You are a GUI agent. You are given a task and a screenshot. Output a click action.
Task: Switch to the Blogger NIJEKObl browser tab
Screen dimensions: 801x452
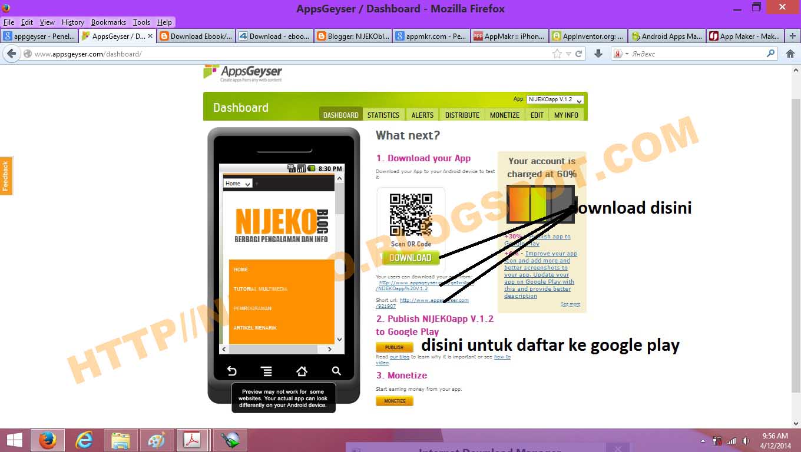pos(353,36)
